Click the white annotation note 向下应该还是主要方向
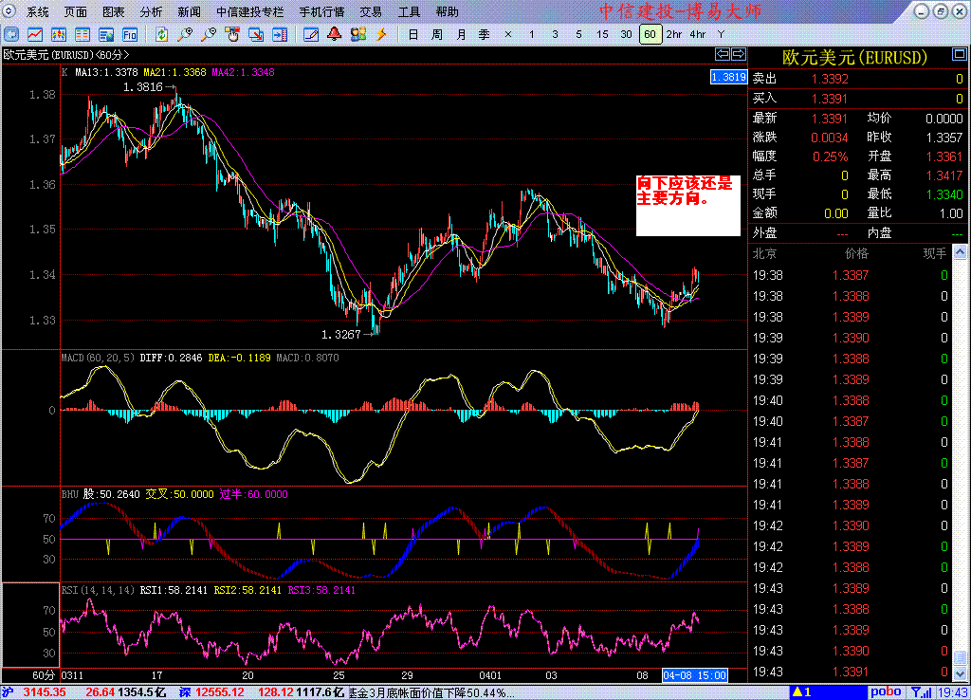This screenshot has width=971, height=700. (688, 205)
